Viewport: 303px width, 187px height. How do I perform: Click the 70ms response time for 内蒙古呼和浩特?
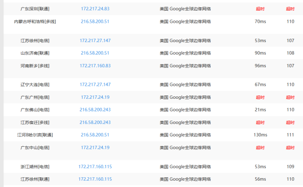pos(260,21)
